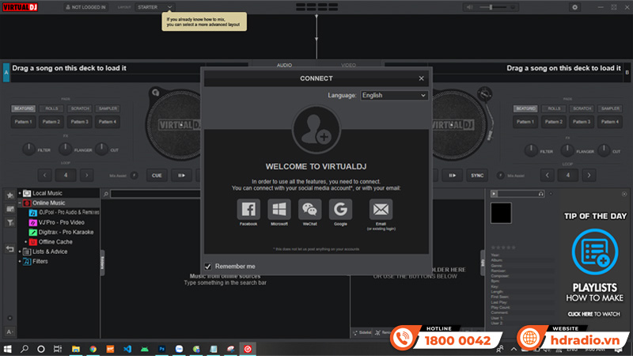The image size is (633, 356).
Task: Open Task View on taskbar
Action: 58,349
